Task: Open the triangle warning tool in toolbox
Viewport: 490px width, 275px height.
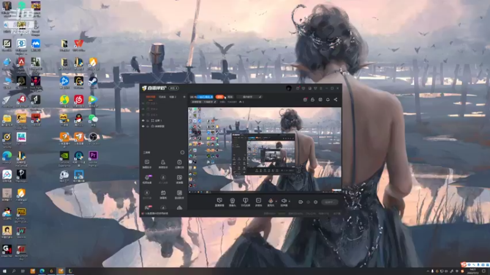Action: 179,208
